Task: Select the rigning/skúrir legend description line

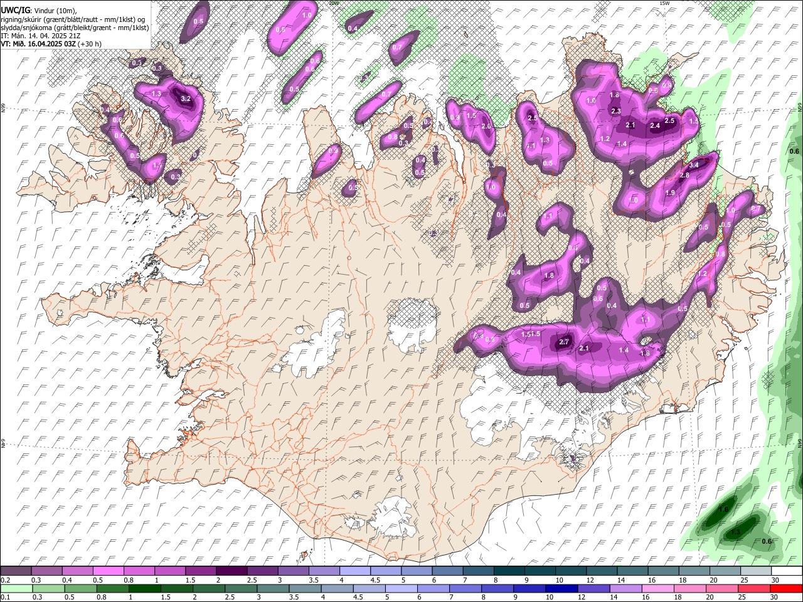Action: pyautogui.click(x=74, y=19)
